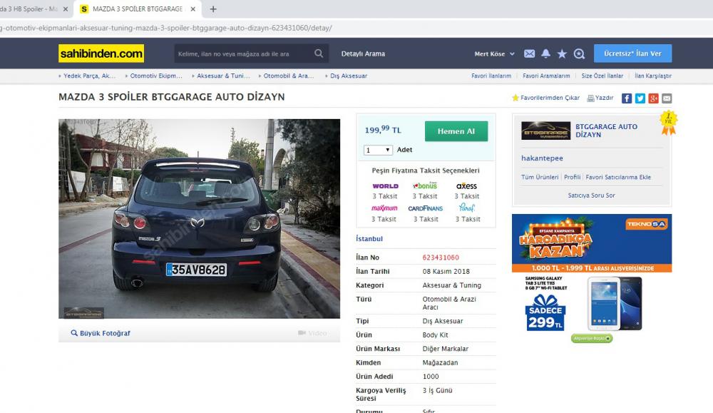Close the MAZDA 3 SPOILER BTGGARAGE tab
This screenshot has height=413, width=713.
(193, 9)
